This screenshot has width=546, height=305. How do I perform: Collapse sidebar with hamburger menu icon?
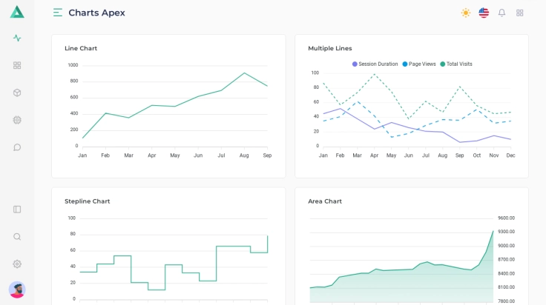point(58,13)
